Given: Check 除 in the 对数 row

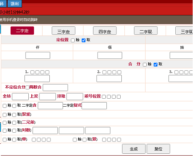Looking at the screenshot, I should point(5,131).
